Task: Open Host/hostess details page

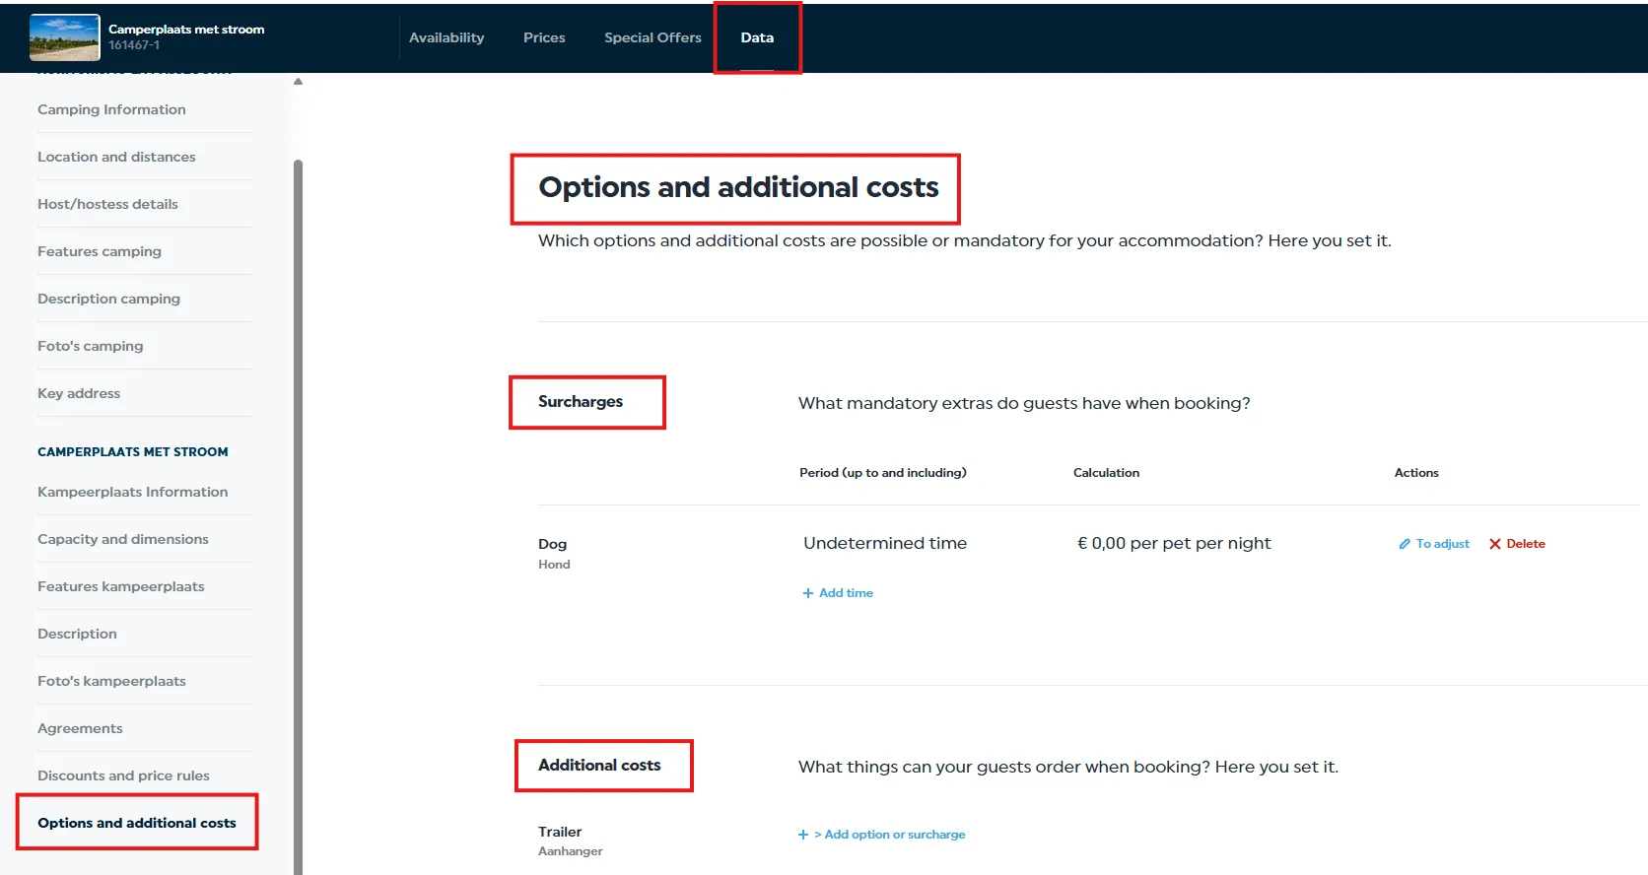Action: pos(107,204)
